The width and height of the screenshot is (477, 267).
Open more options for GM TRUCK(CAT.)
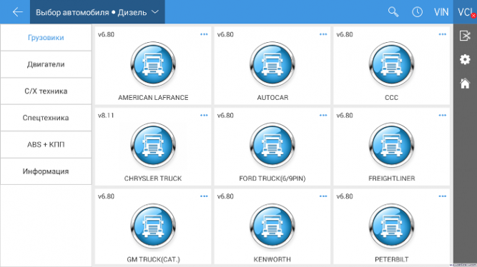204,196
